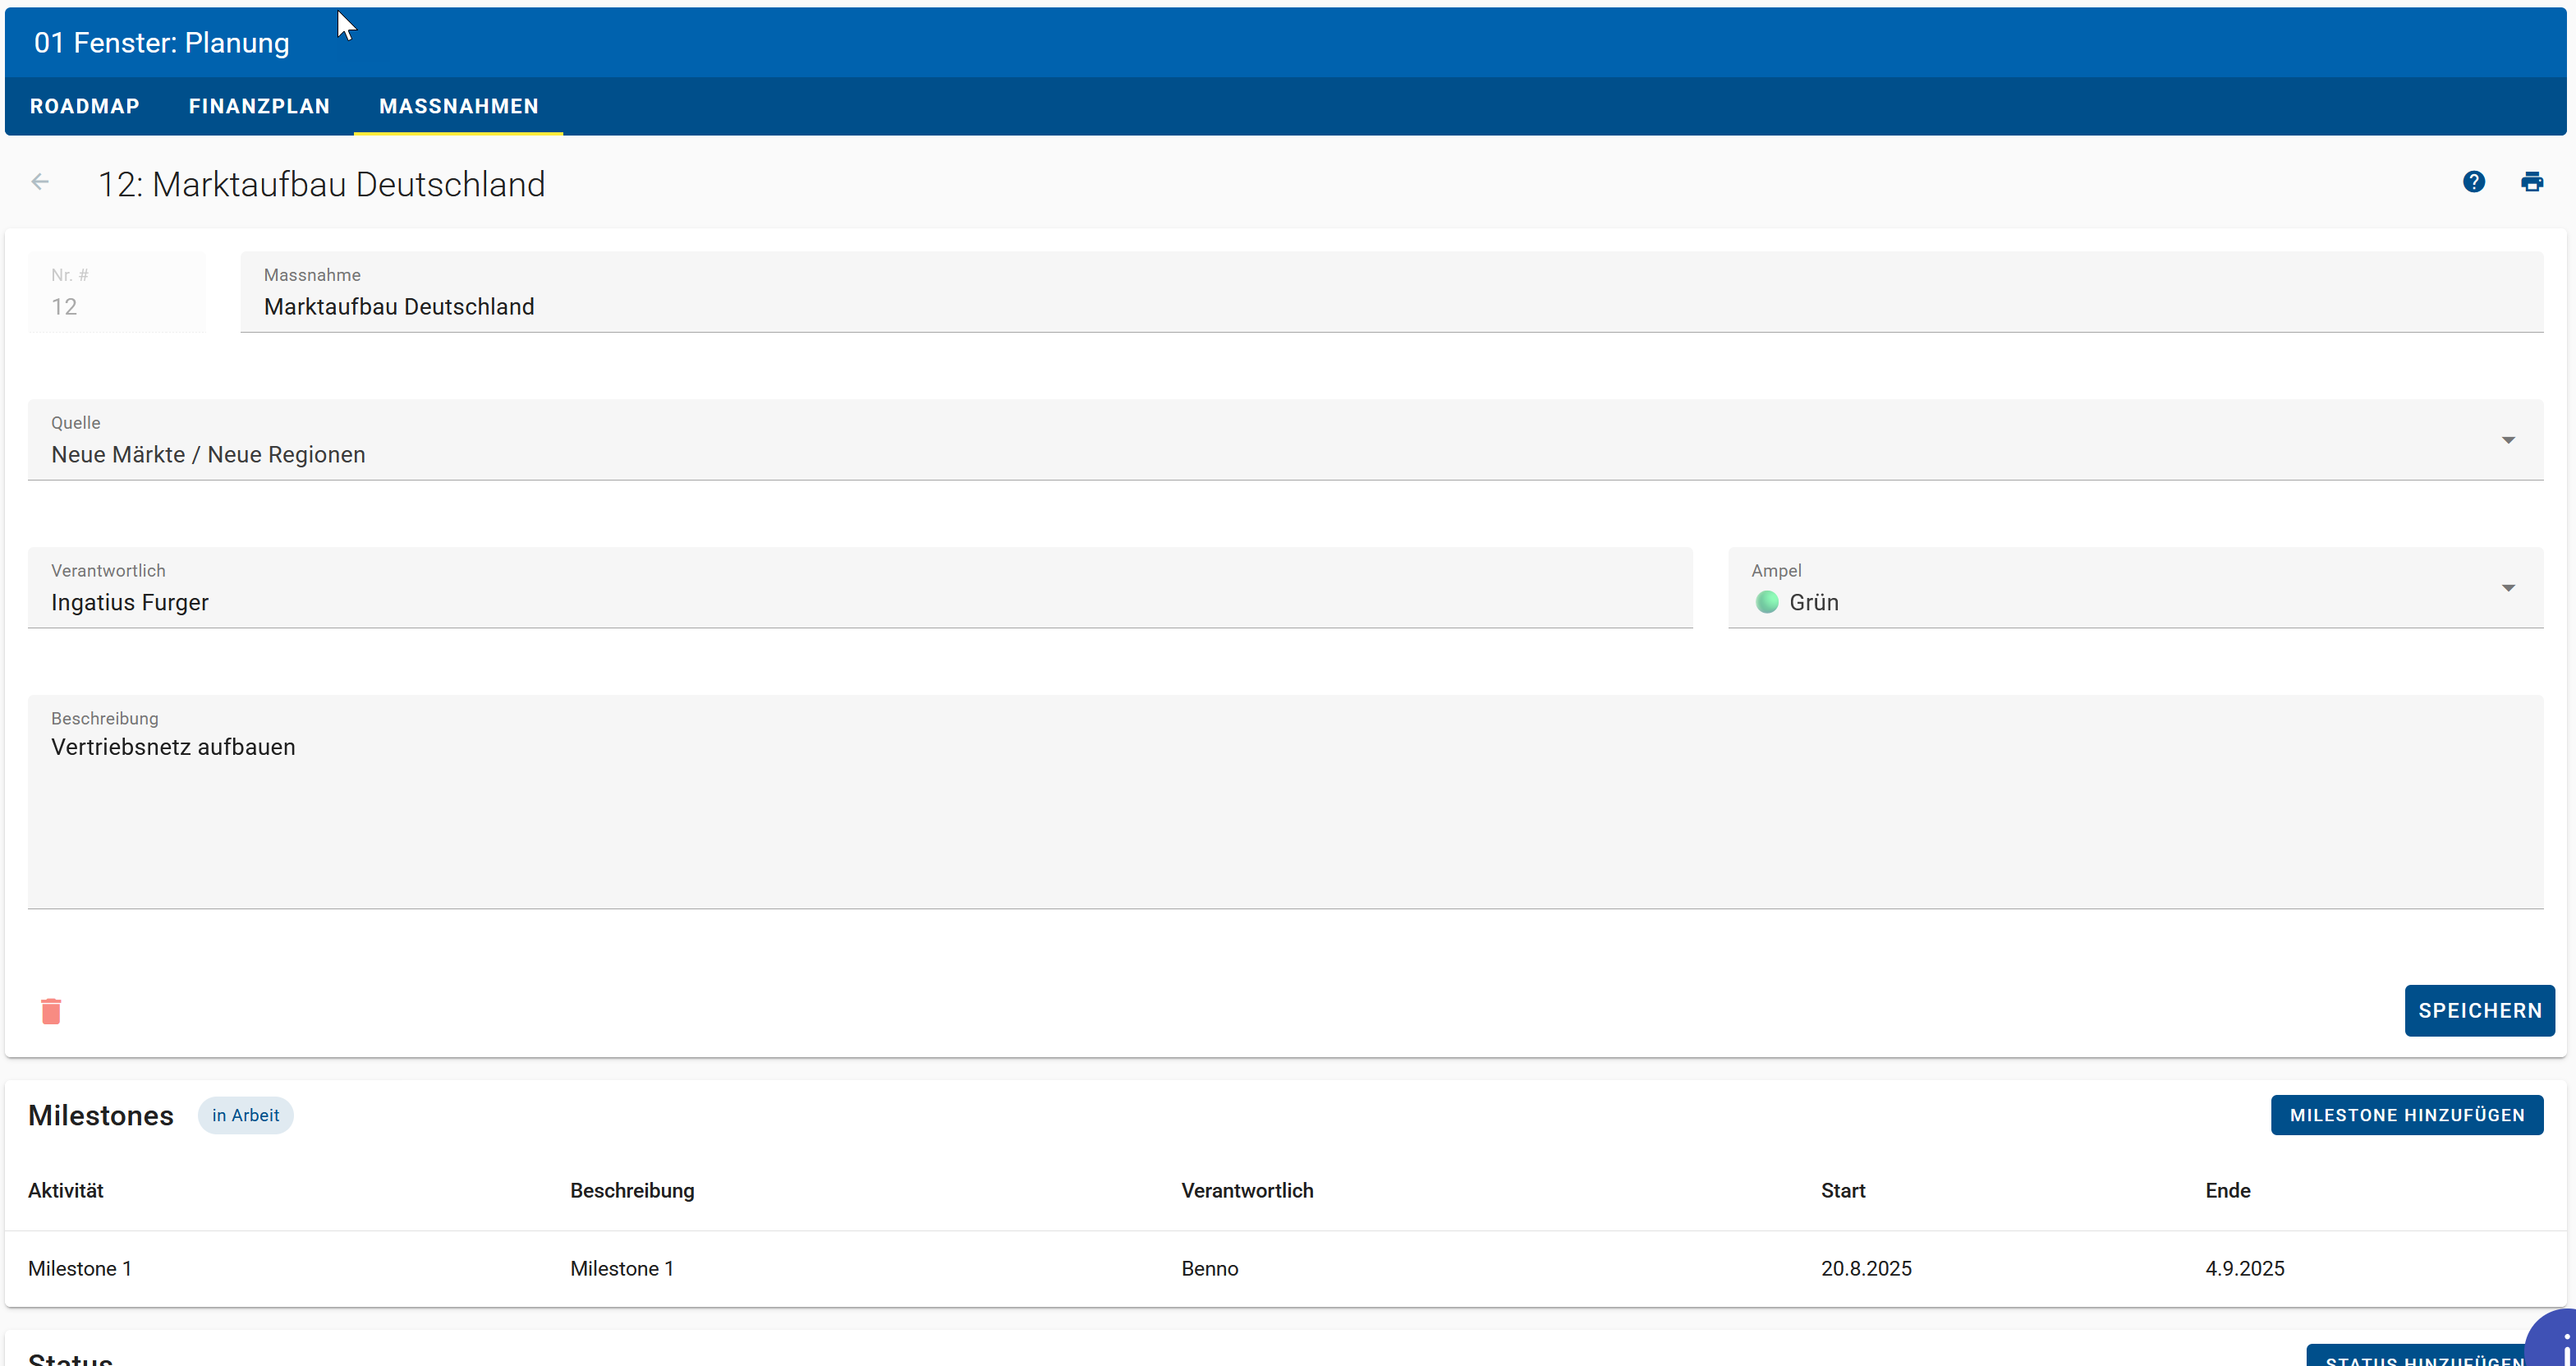Click the 'in Arbeit' status chip
This screenshot has width=2576, height=1366.
pos(245,1115)
